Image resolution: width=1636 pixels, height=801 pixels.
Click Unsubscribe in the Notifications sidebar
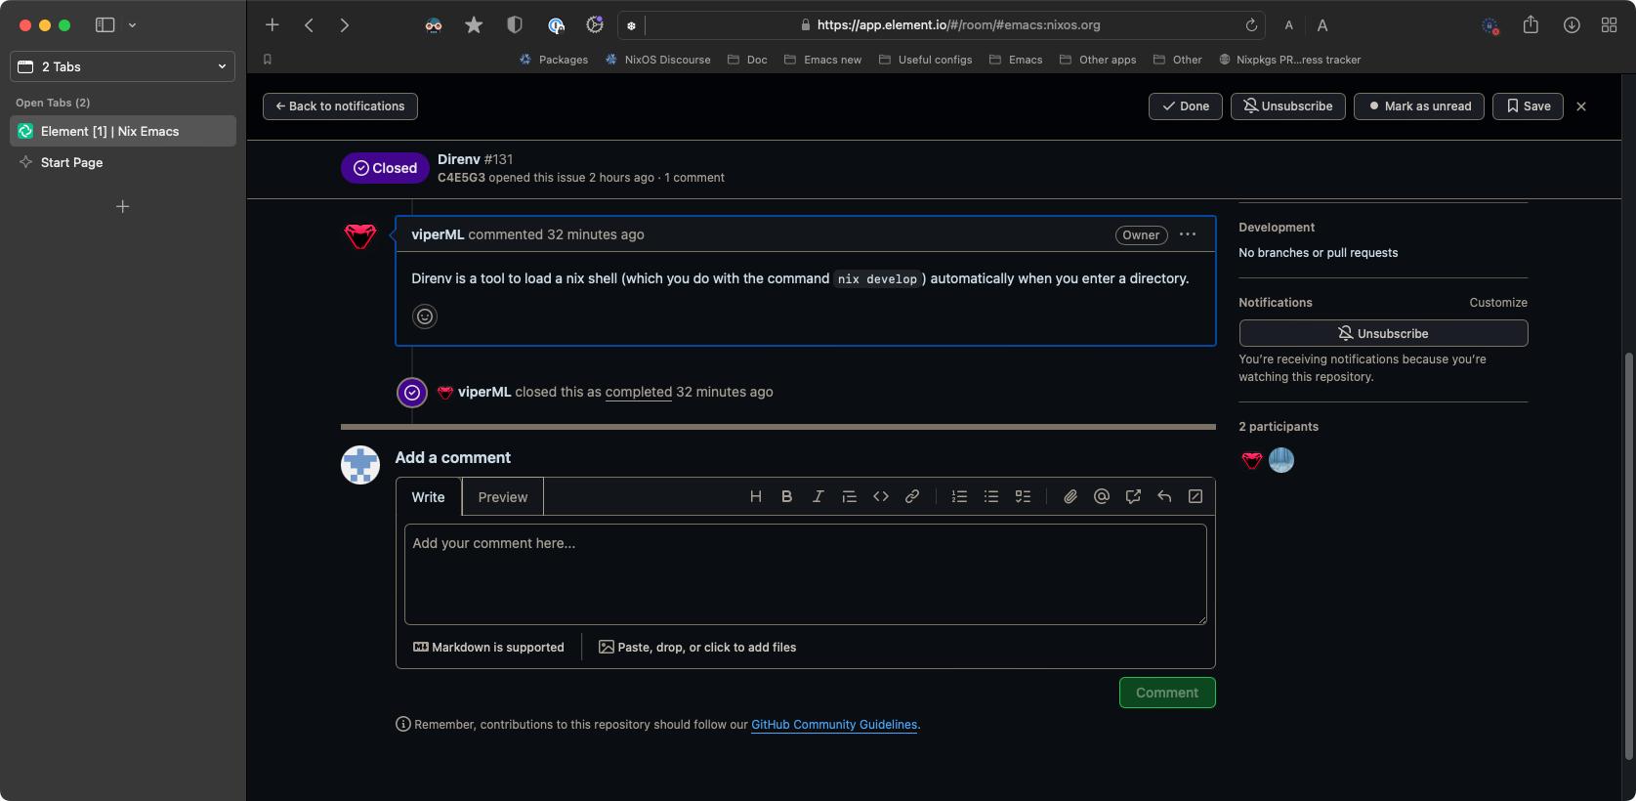[1383, 333]
